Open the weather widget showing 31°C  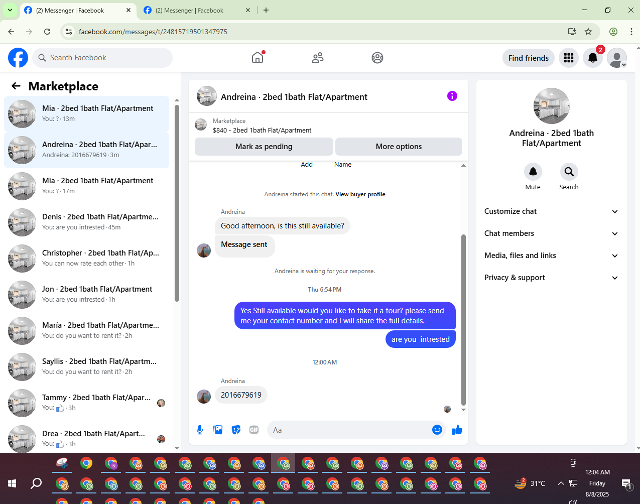tap(530, 483)
